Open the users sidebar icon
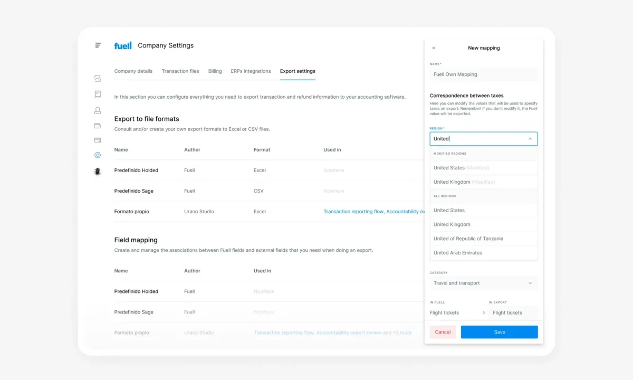Image resolution: width=633 pixels, height=380 pixels. [x=98, y=110]
